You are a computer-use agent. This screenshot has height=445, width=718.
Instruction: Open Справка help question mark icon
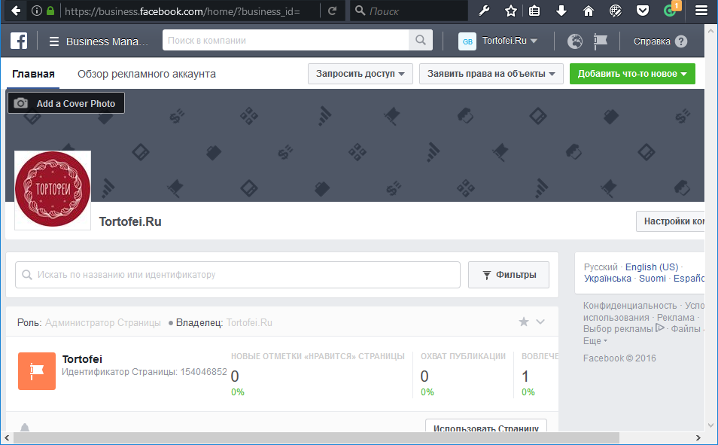[x=681, y=41]
